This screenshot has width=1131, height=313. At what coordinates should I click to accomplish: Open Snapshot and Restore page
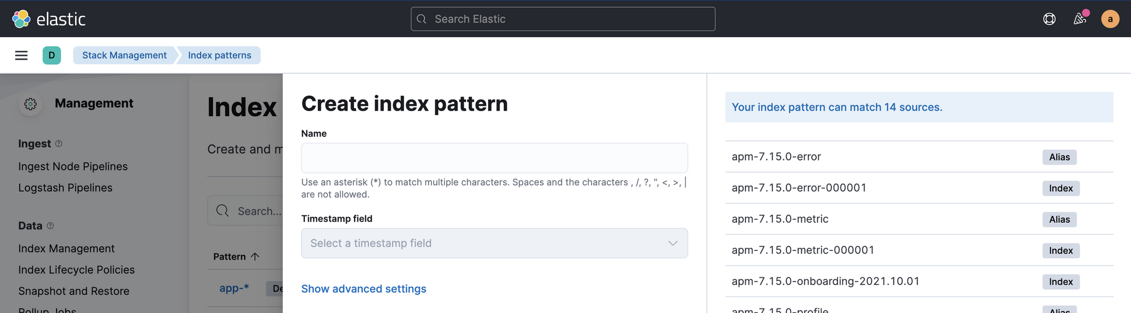pyautogui.click(x=74, y=292)
